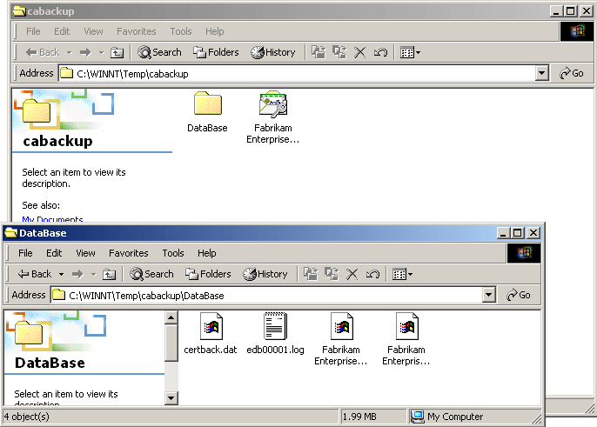597x427 pixels.
Task: Click the Up folder icon in DataBase window
Action: coord(109,274)
